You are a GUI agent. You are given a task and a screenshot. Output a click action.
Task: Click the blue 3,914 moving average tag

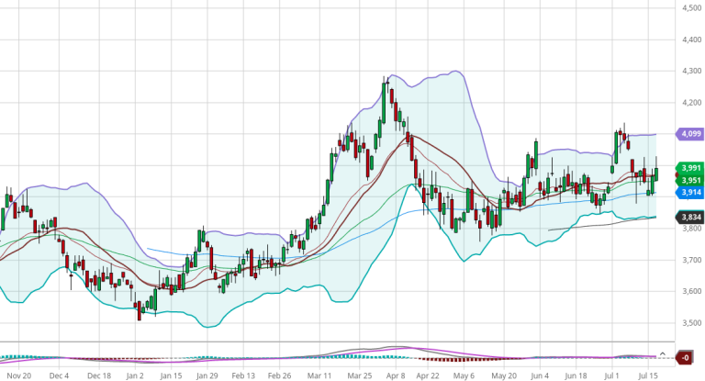pos(689,193)
